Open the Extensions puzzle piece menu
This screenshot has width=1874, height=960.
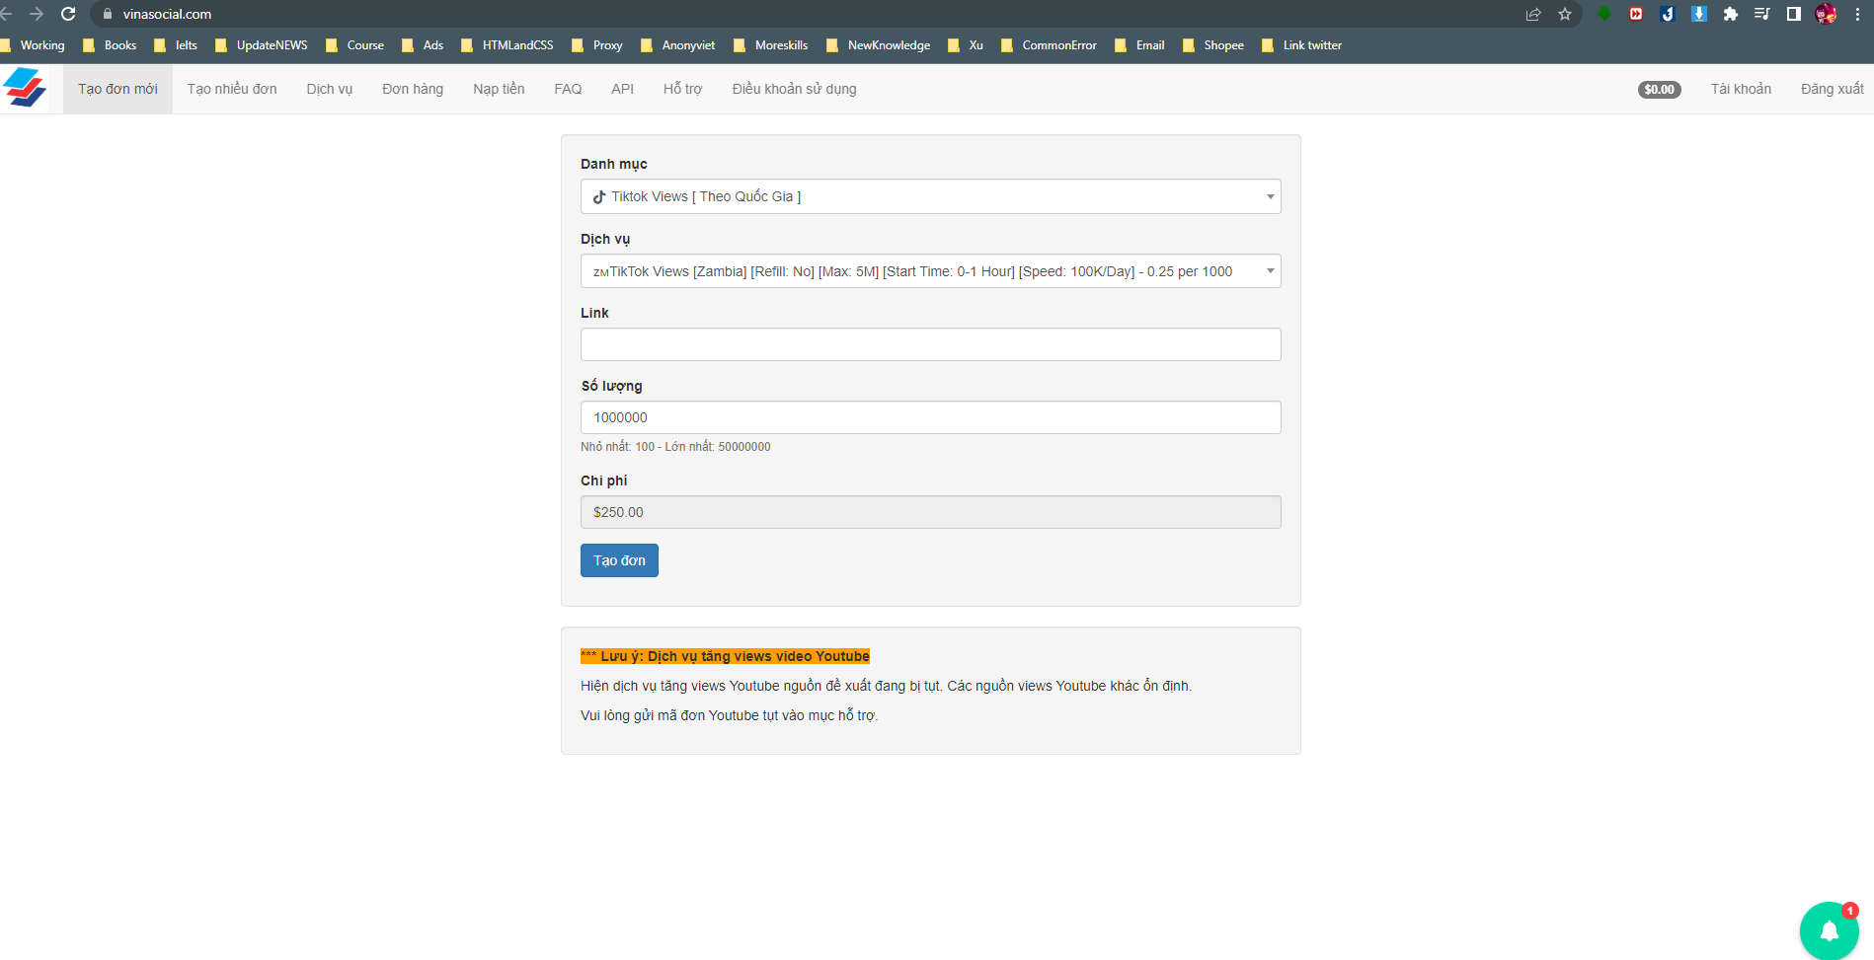1731,14
